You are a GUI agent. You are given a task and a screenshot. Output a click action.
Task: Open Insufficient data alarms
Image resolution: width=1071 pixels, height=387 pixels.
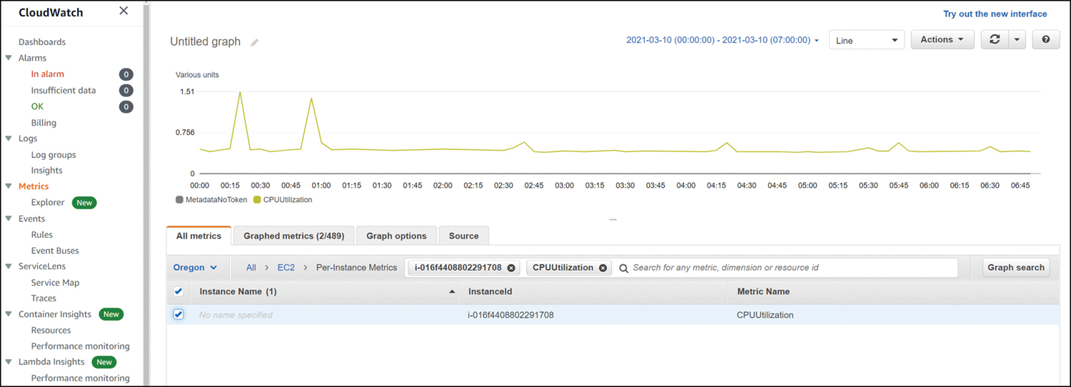tap(64, 91)
